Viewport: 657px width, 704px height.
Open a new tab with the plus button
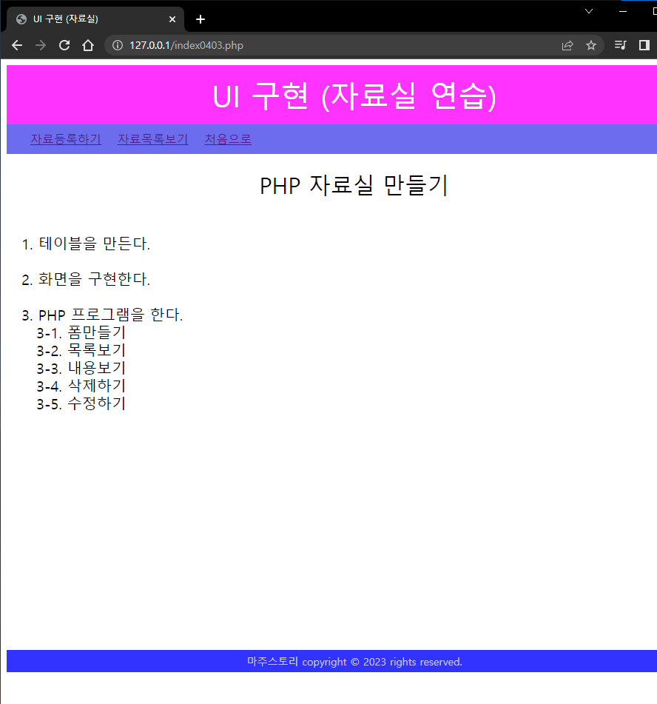(201, 19)
